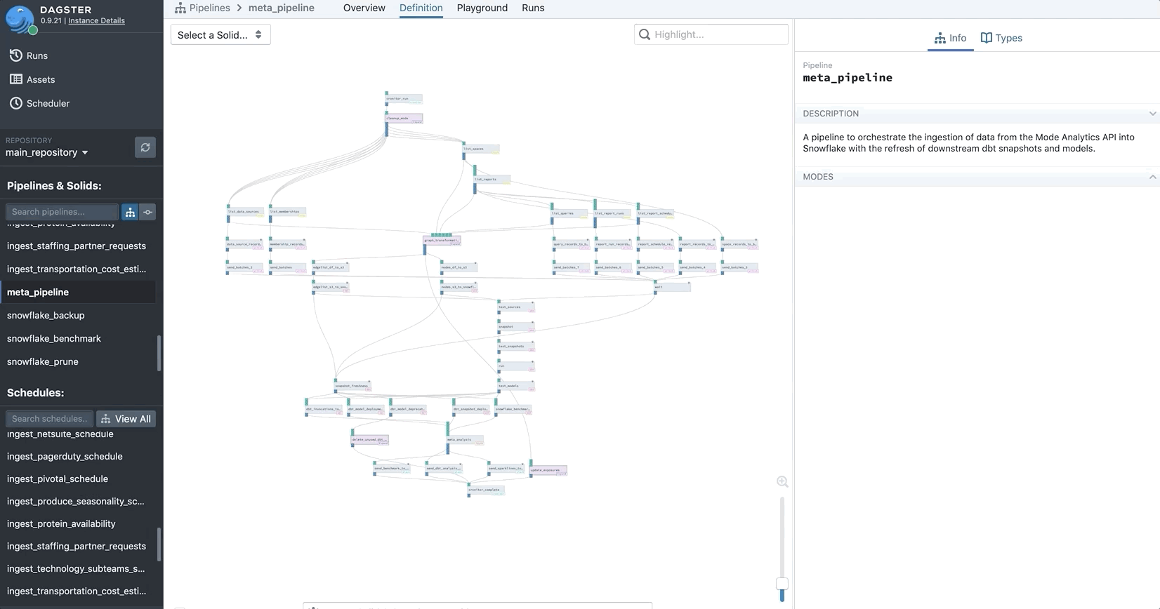The image size is (1160, 609).
Task: Select the snowflake_prune pipeline
Action: [x=43, y=361]
